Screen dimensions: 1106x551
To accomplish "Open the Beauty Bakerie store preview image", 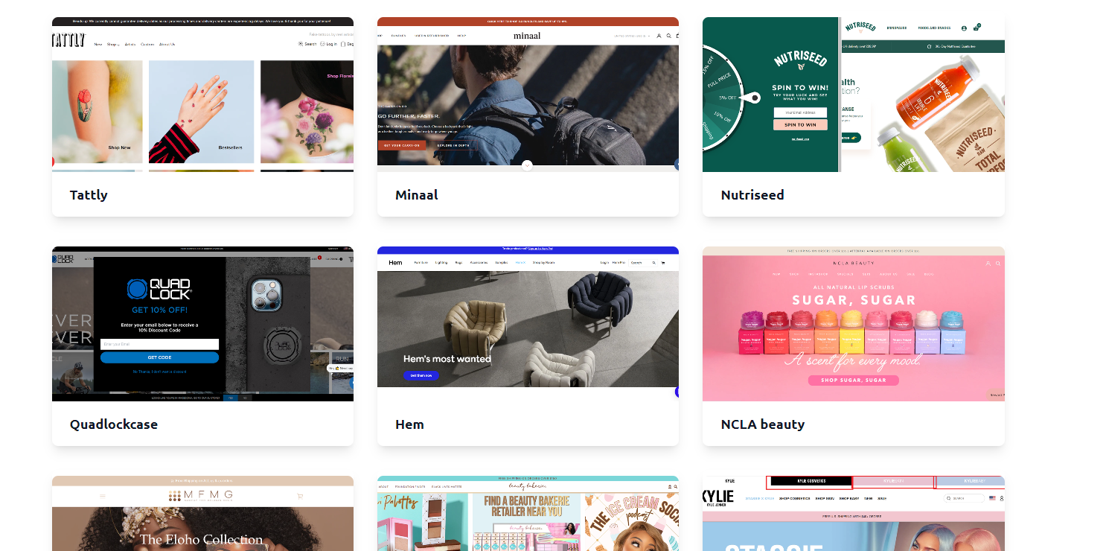I will coord(528,514).
